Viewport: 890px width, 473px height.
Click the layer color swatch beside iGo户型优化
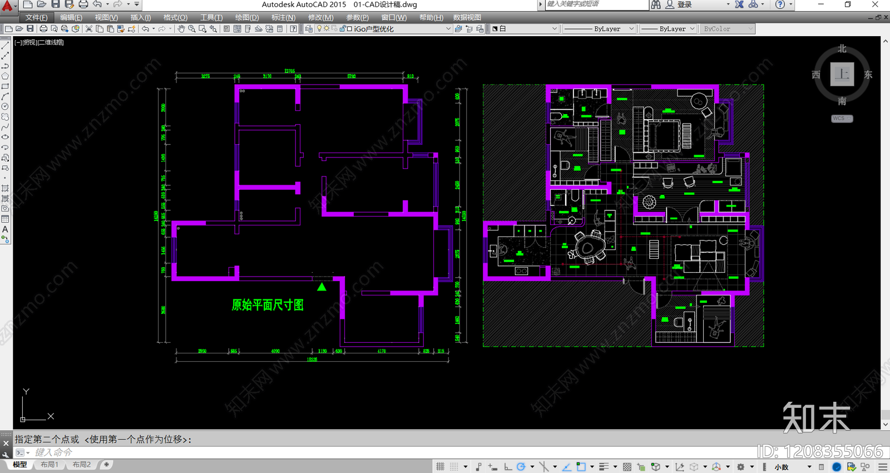(x=349, y=29)
